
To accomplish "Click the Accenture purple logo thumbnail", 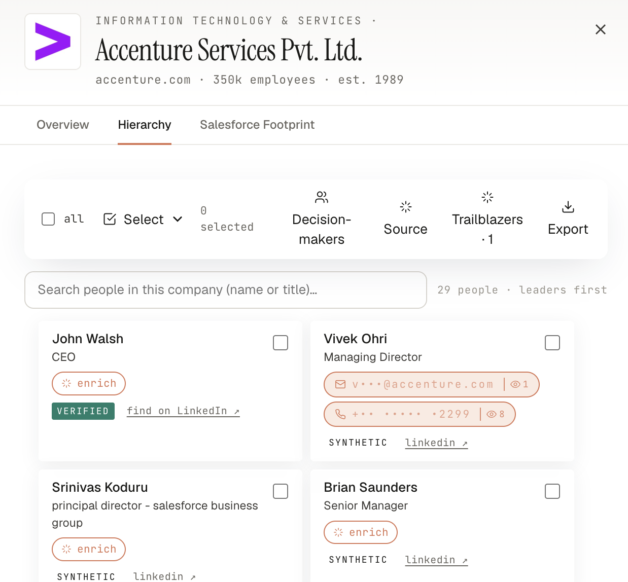I will (53, 42).
